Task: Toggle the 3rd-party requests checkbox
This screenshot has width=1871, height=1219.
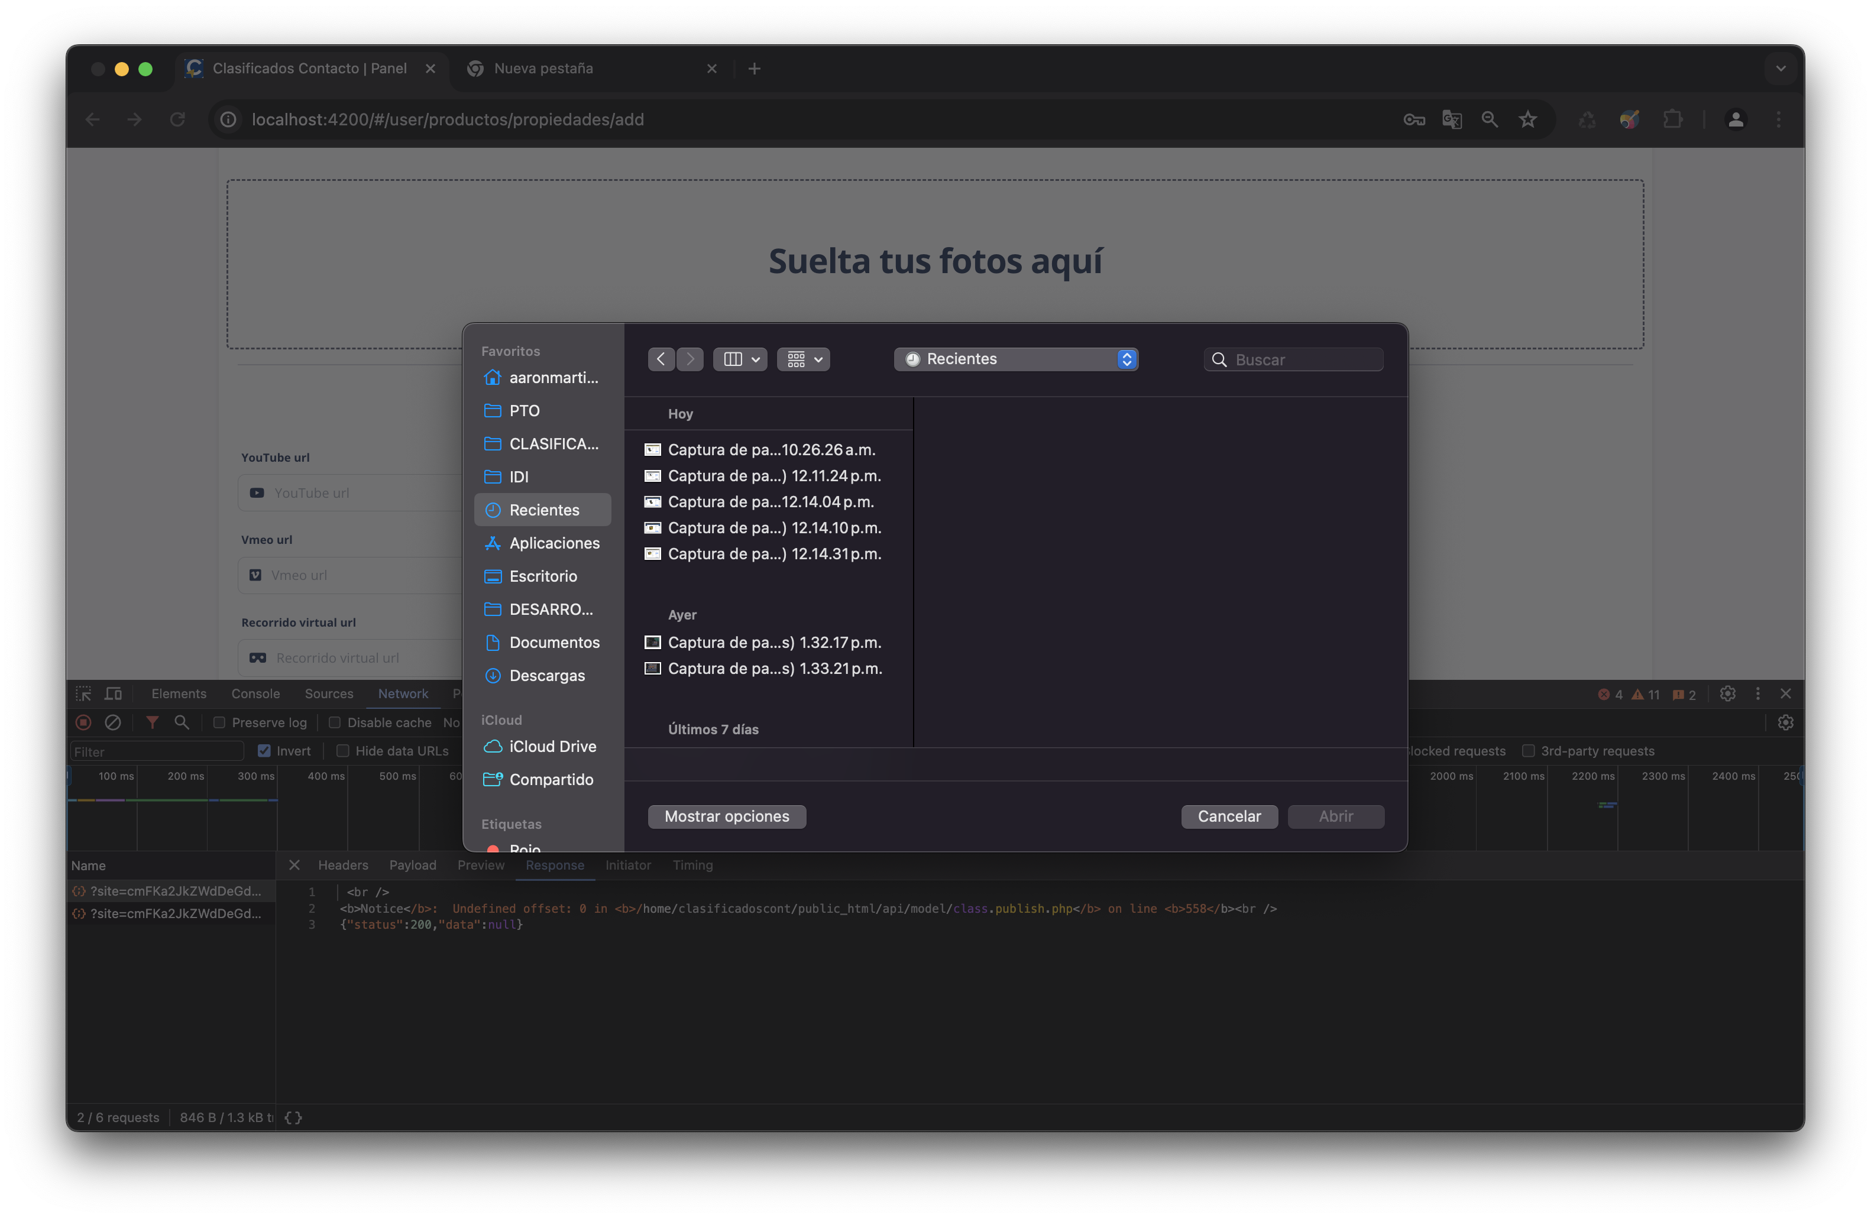Action: 1528,751
